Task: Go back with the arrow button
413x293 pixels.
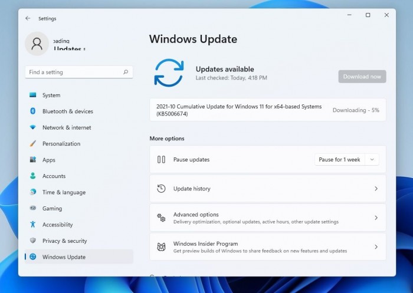Action: (28, 18)
